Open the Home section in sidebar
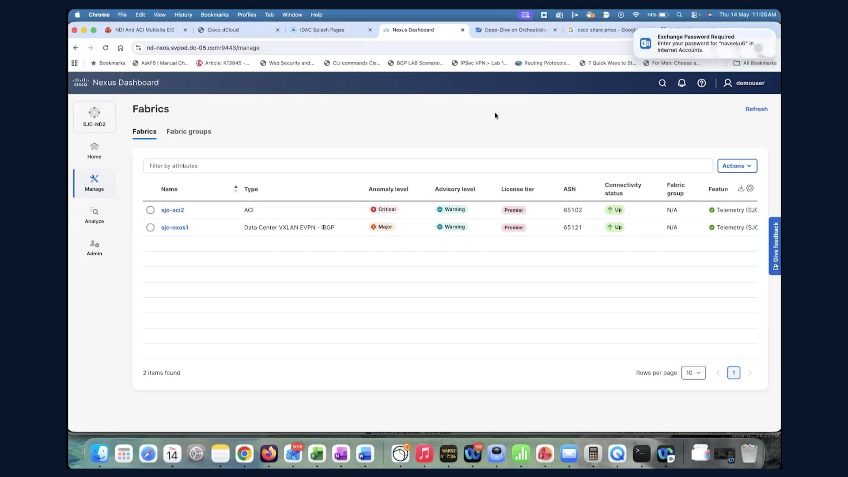Screen dimensions: 848x477 coord(94,151)
